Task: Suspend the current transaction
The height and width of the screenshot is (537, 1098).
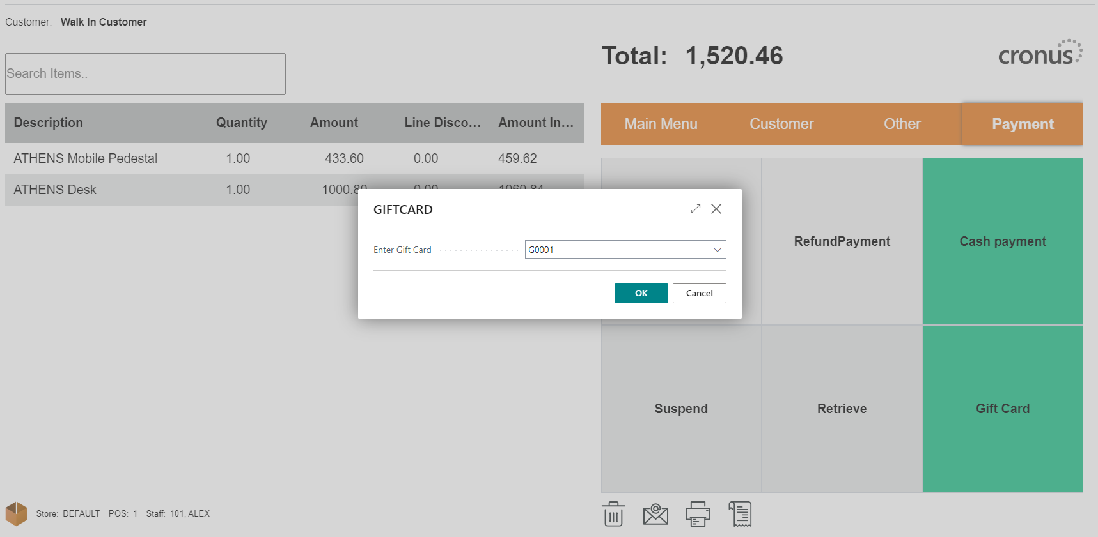Action: (x=681, y=409)
